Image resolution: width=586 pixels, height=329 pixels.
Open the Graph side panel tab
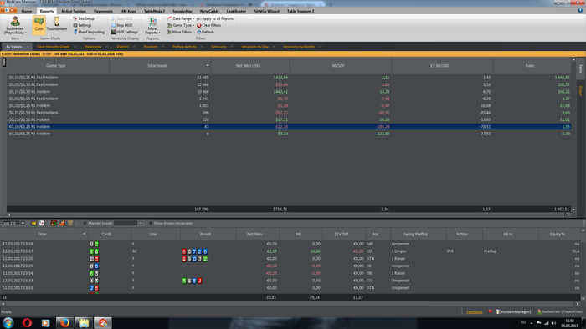click(x=581, y=90)
